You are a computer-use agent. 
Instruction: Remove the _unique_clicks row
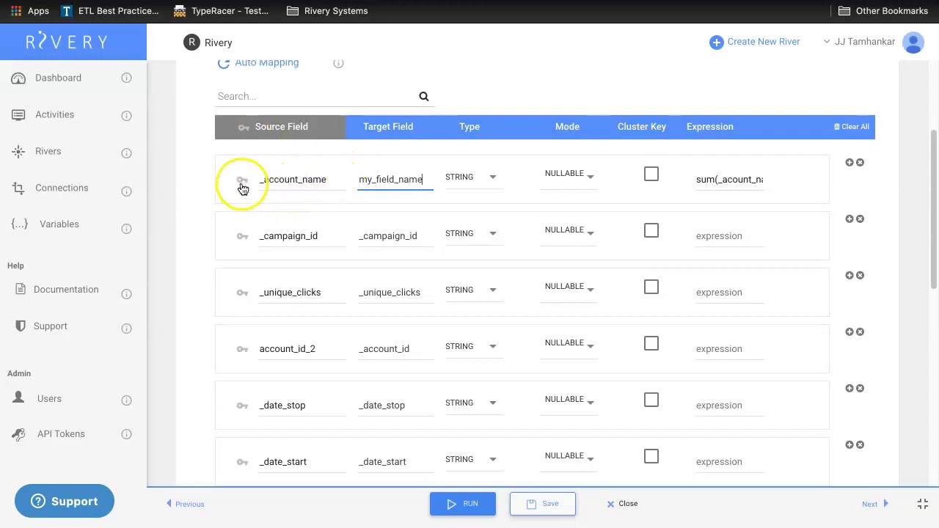coord(860,275)
